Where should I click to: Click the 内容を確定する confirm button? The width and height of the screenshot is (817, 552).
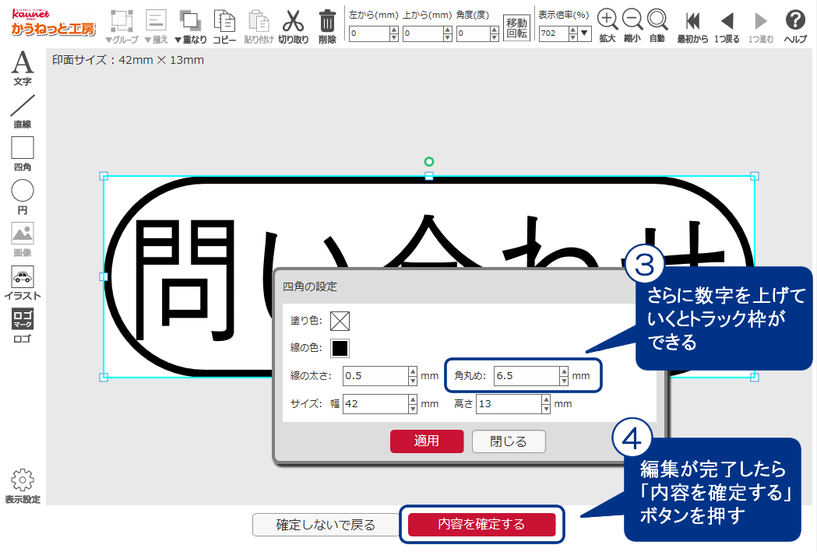(481, 525)
